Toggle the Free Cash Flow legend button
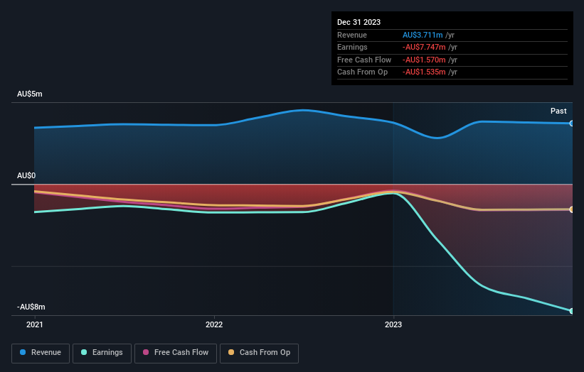Image resolution: width=584 pixels, height=372 pixels. click(x=176, y=353)
